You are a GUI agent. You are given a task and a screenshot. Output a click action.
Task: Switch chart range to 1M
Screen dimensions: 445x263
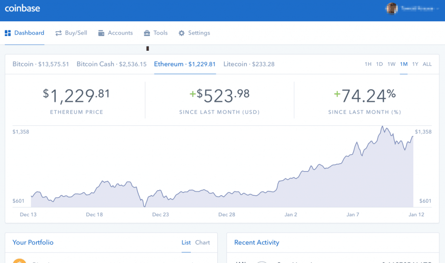pyautogui.click(x=404, y=64)
